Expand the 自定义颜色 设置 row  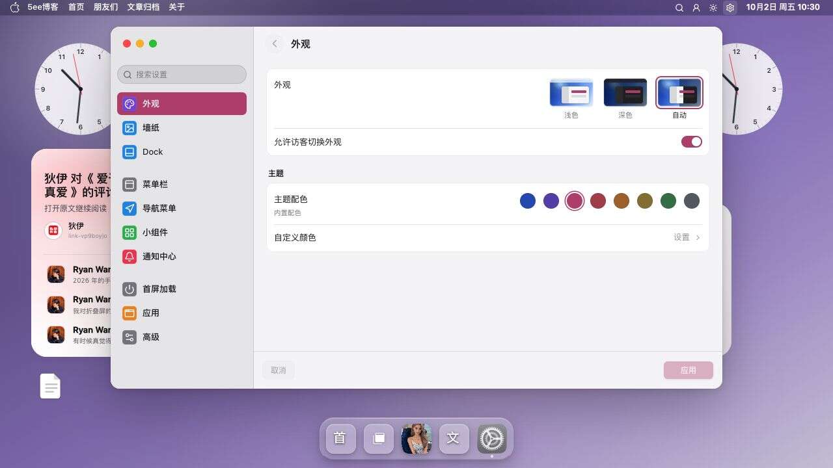(x=488, y=238)
